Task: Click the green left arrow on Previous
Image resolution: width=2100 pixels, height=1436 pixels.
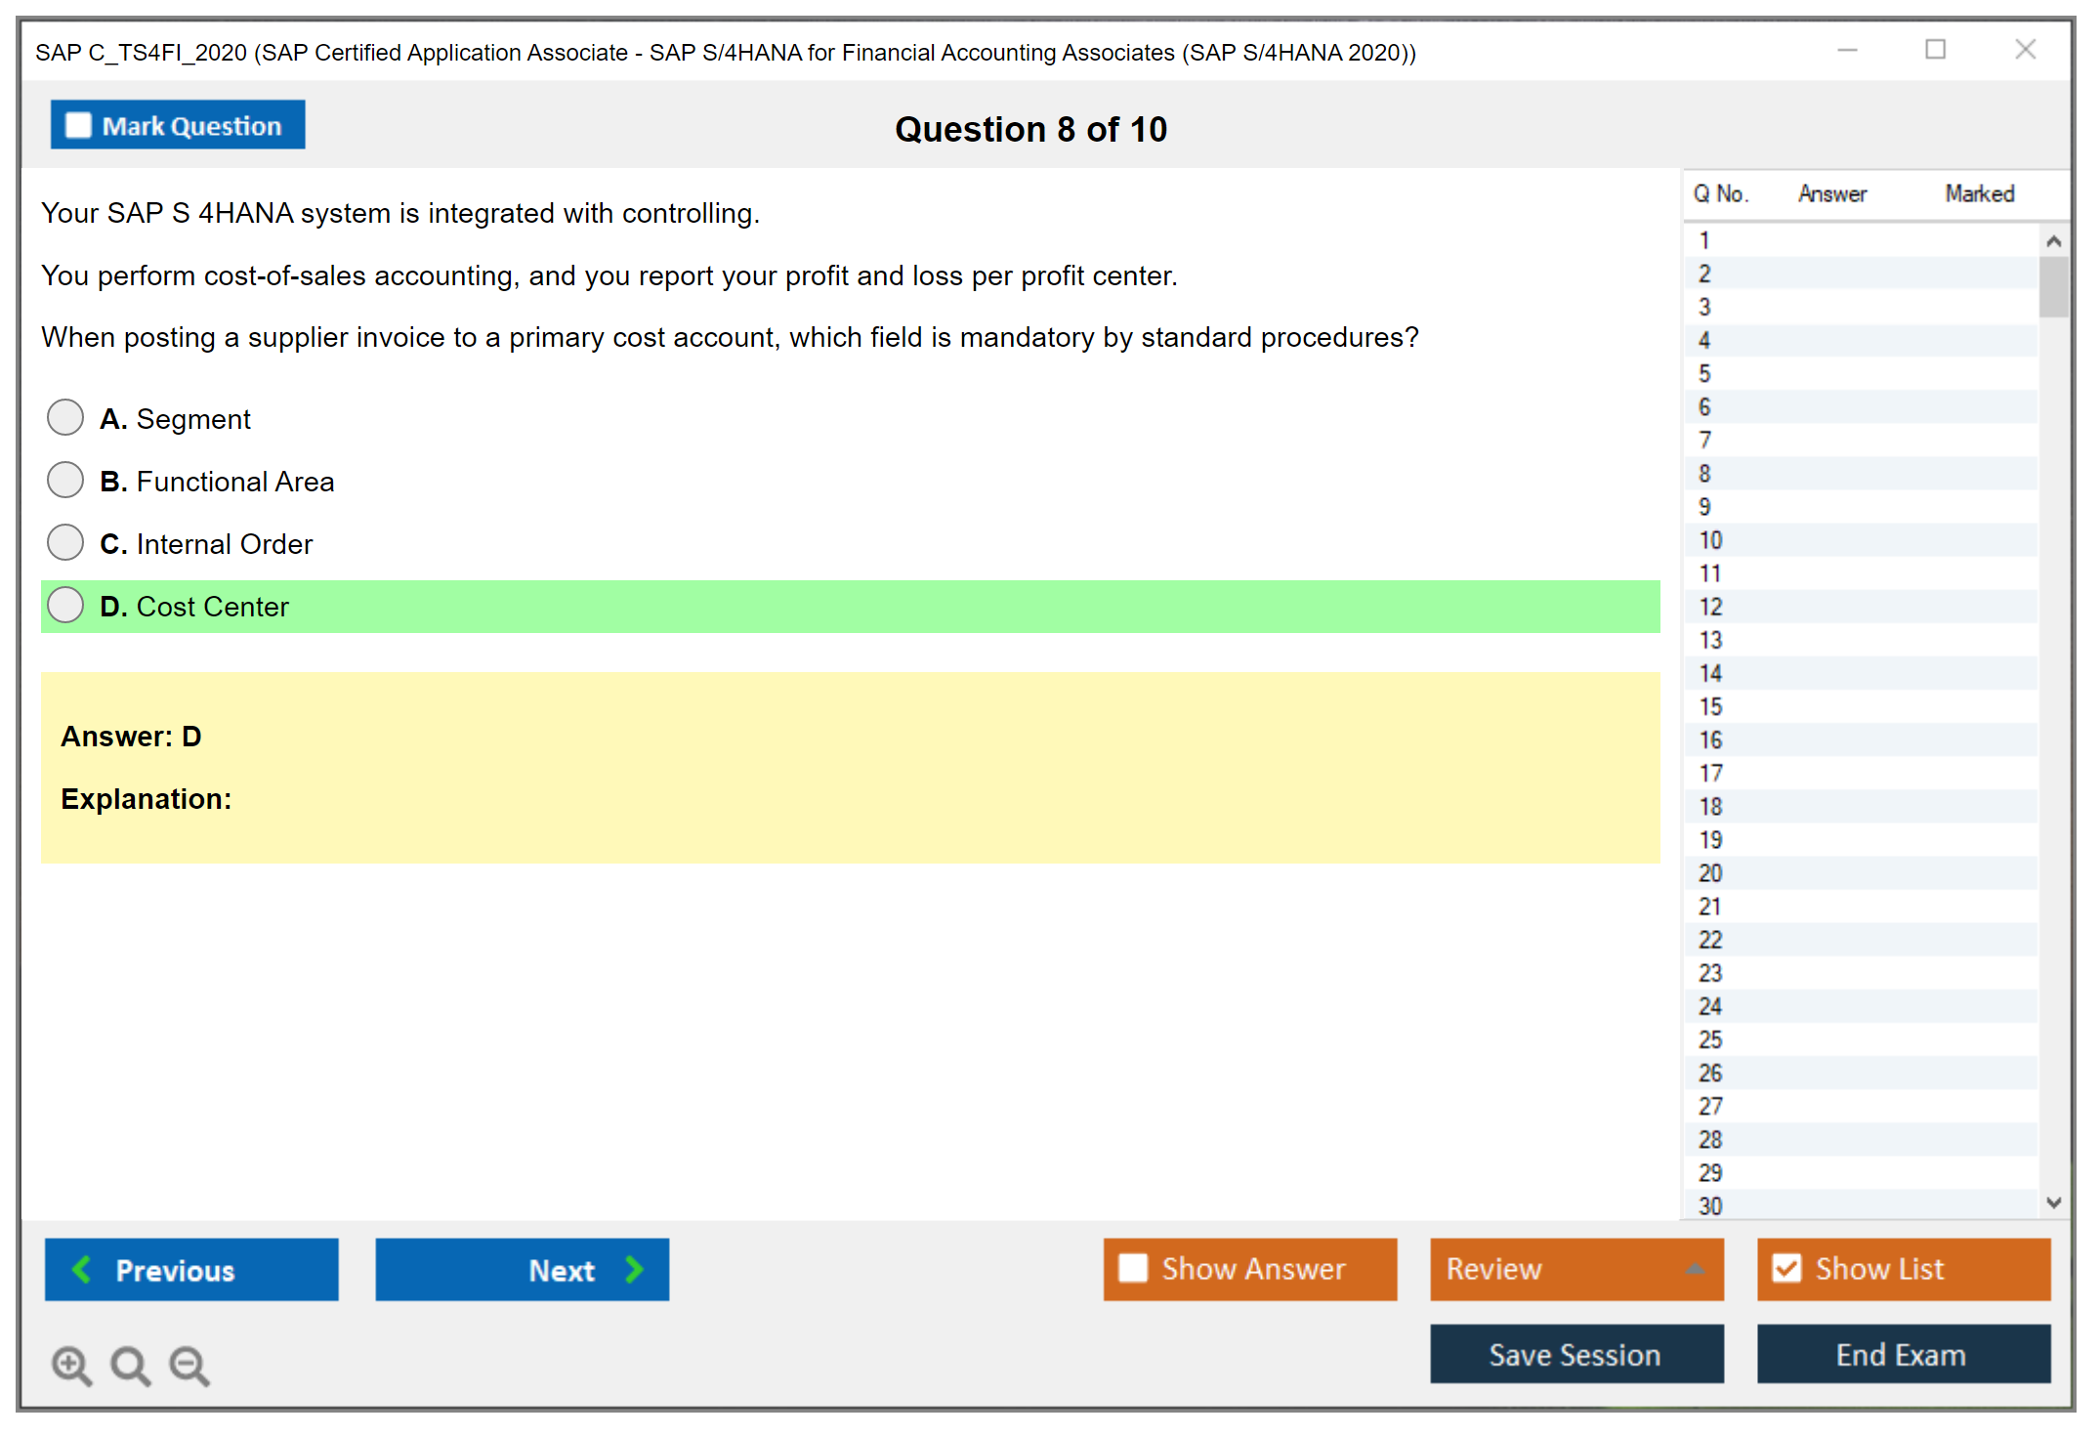Action: [82, 1269]
